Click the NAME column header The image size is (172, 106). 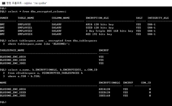(x=3, y=83)
